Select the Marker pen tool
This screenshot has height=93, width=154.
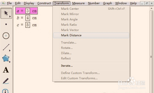[6, 81]
